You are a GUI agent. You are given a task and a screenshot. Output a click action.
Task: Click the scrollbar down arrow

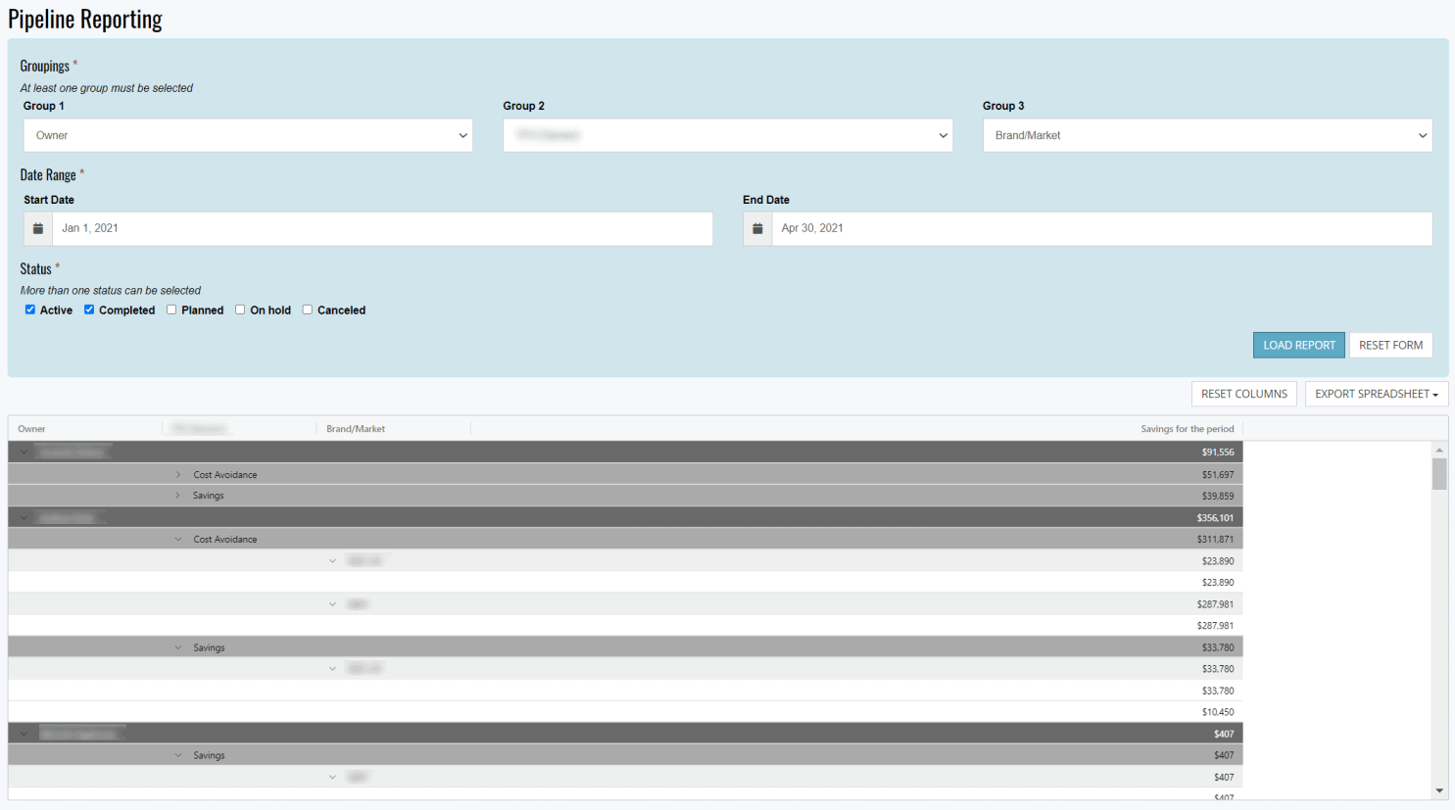1439,790
